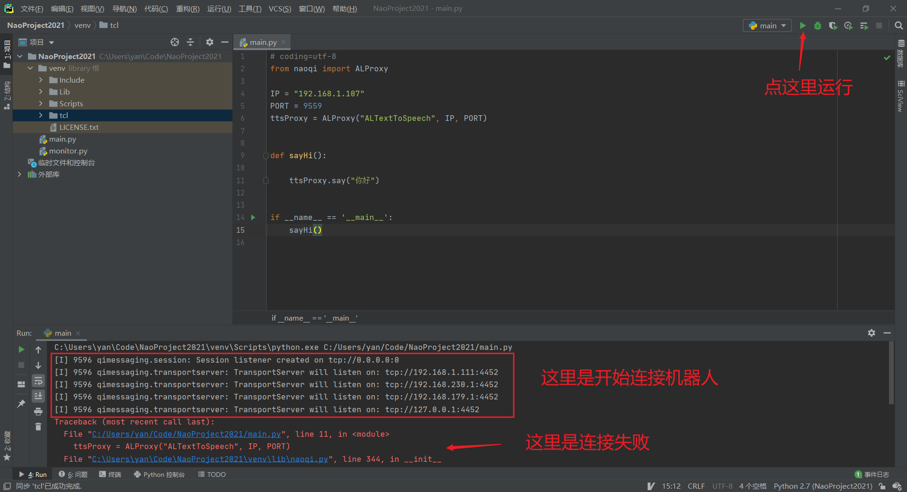Fold the sayHi function definition at line 9
Screen dimensions: 907x492
[266, 155]
